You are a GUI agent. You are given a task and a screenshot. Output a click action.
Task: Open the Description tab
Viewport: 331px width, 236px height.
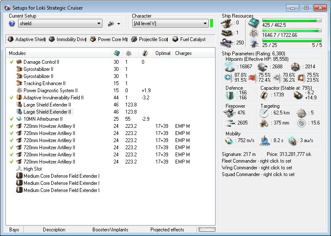point(54,229)
